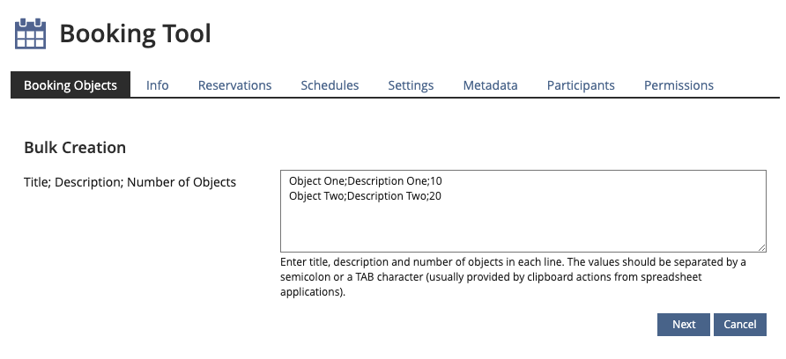This screenshot has width=786, height=359.
Task: Click the textarea resize handle
Action: point(761,248)
